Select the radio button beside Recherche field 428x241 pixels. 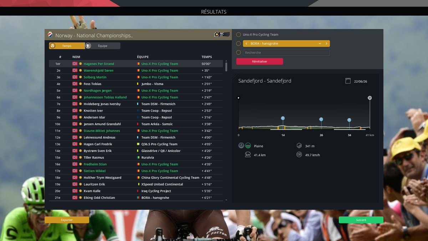click(x=239, y=52)
